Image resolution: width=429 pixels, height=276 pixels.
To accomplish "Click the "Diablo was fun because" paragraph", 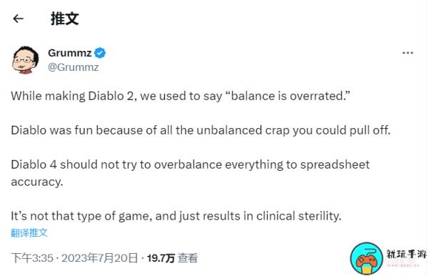I will click(x=201, y=130).
